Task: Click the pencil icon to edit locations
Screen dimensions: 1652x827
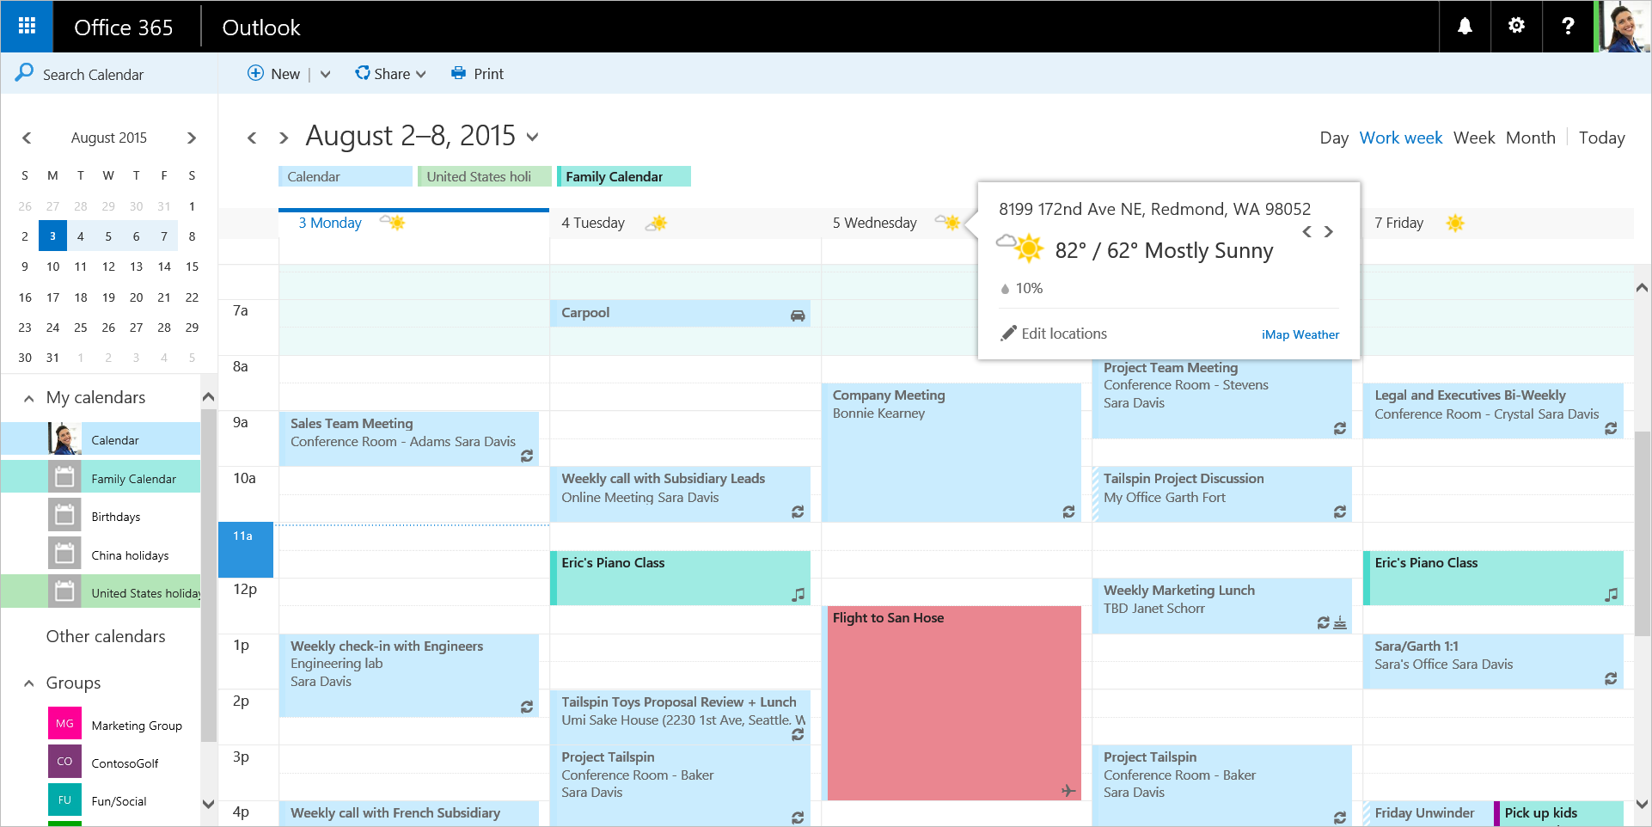Action: [1008, 334]
